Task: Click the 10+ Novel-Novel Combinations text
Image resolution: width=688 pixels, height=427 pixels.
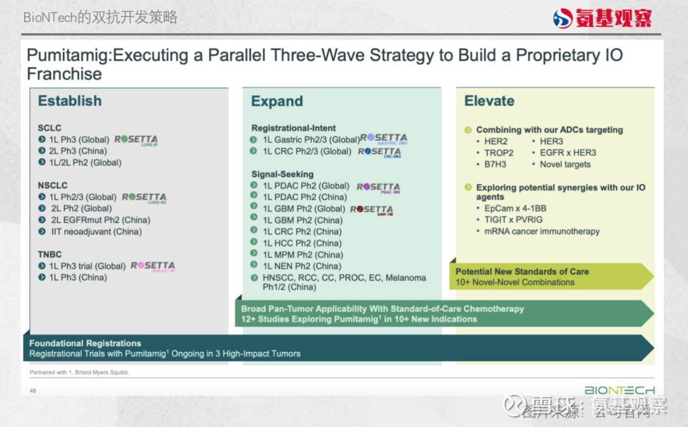Action: 515,282
